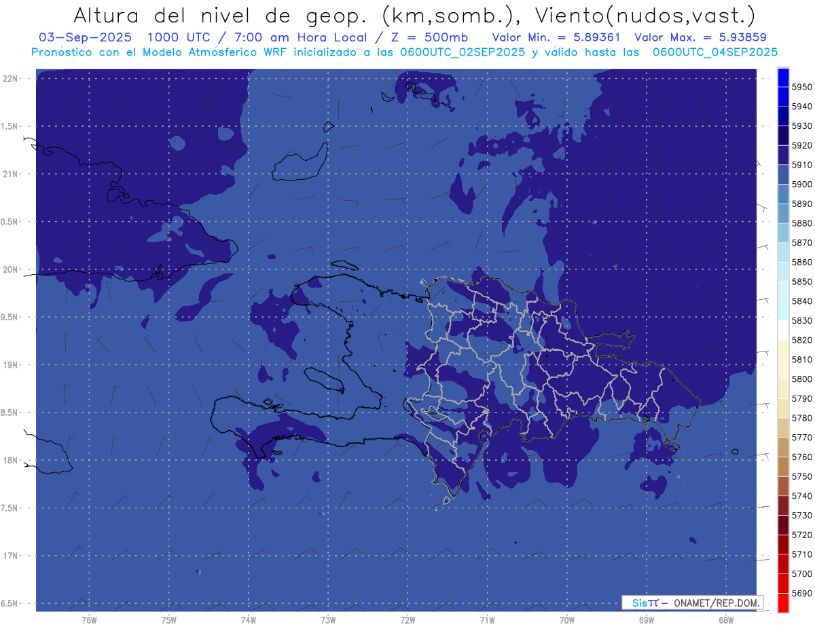Click the '73W' longitude axis label
815x629 pixels.
[x=328, y=620]
